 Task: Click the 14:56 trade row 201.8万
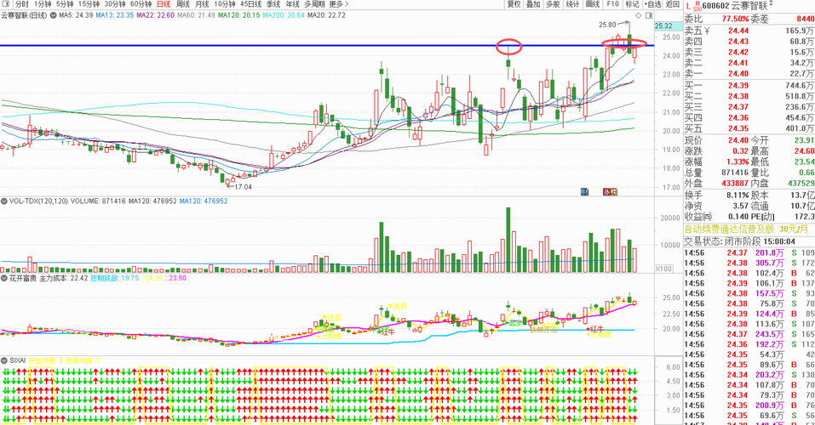click(749, 252)
